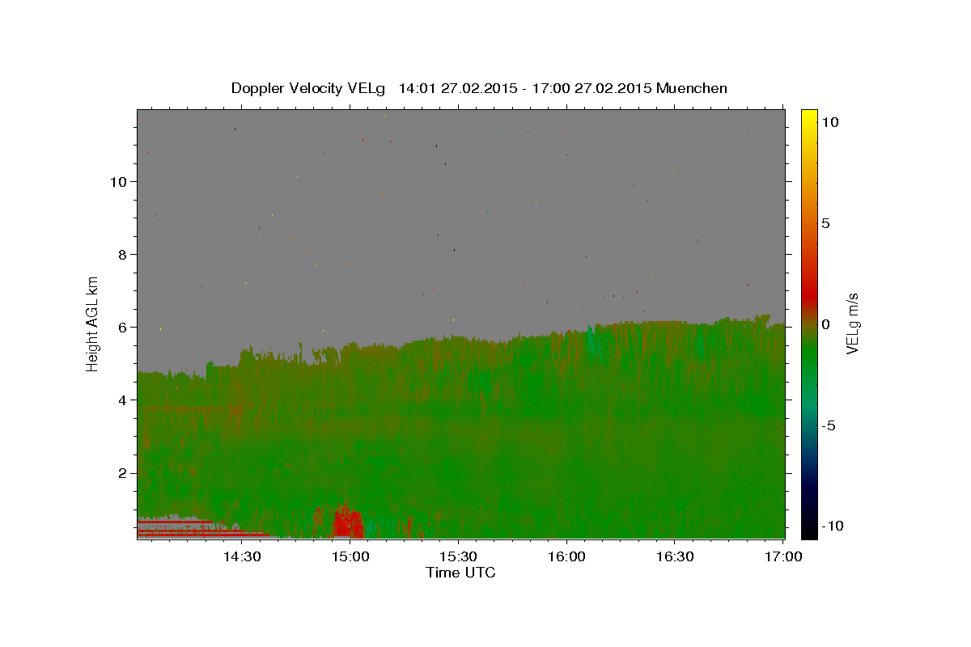Click the 15:30 time tick label
Image resolution: width=971 pixels, height=647 pixels.
point(458,556)
